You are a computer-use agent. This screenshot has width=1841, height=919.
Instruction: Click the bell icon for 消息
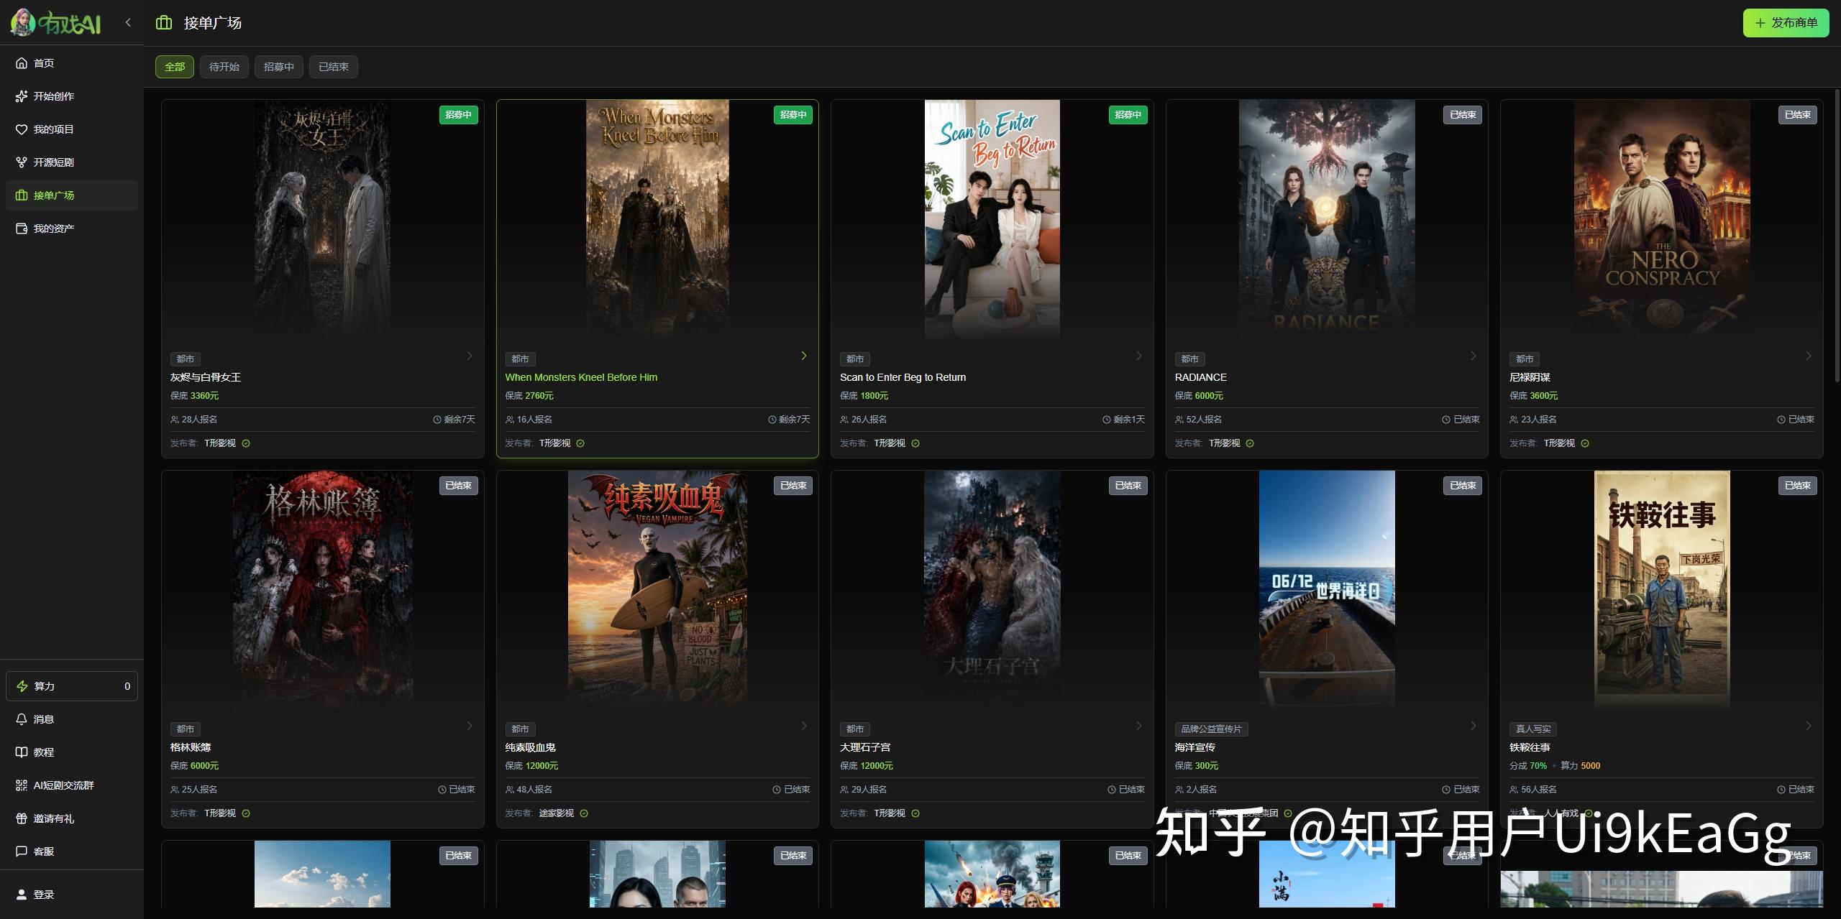pyautogui.click(x=22, y=719)
